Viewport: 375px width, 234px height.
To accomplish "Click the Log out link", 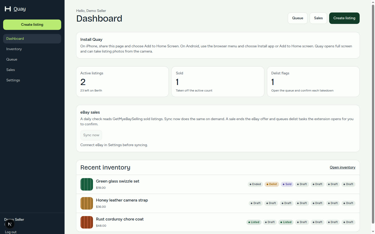I will tap(11, 232).
